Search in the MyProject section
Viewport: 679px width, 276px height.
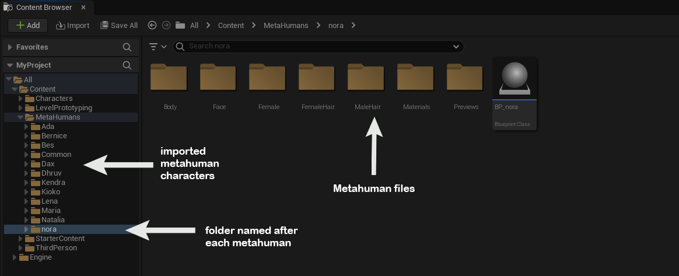(127, 65)
